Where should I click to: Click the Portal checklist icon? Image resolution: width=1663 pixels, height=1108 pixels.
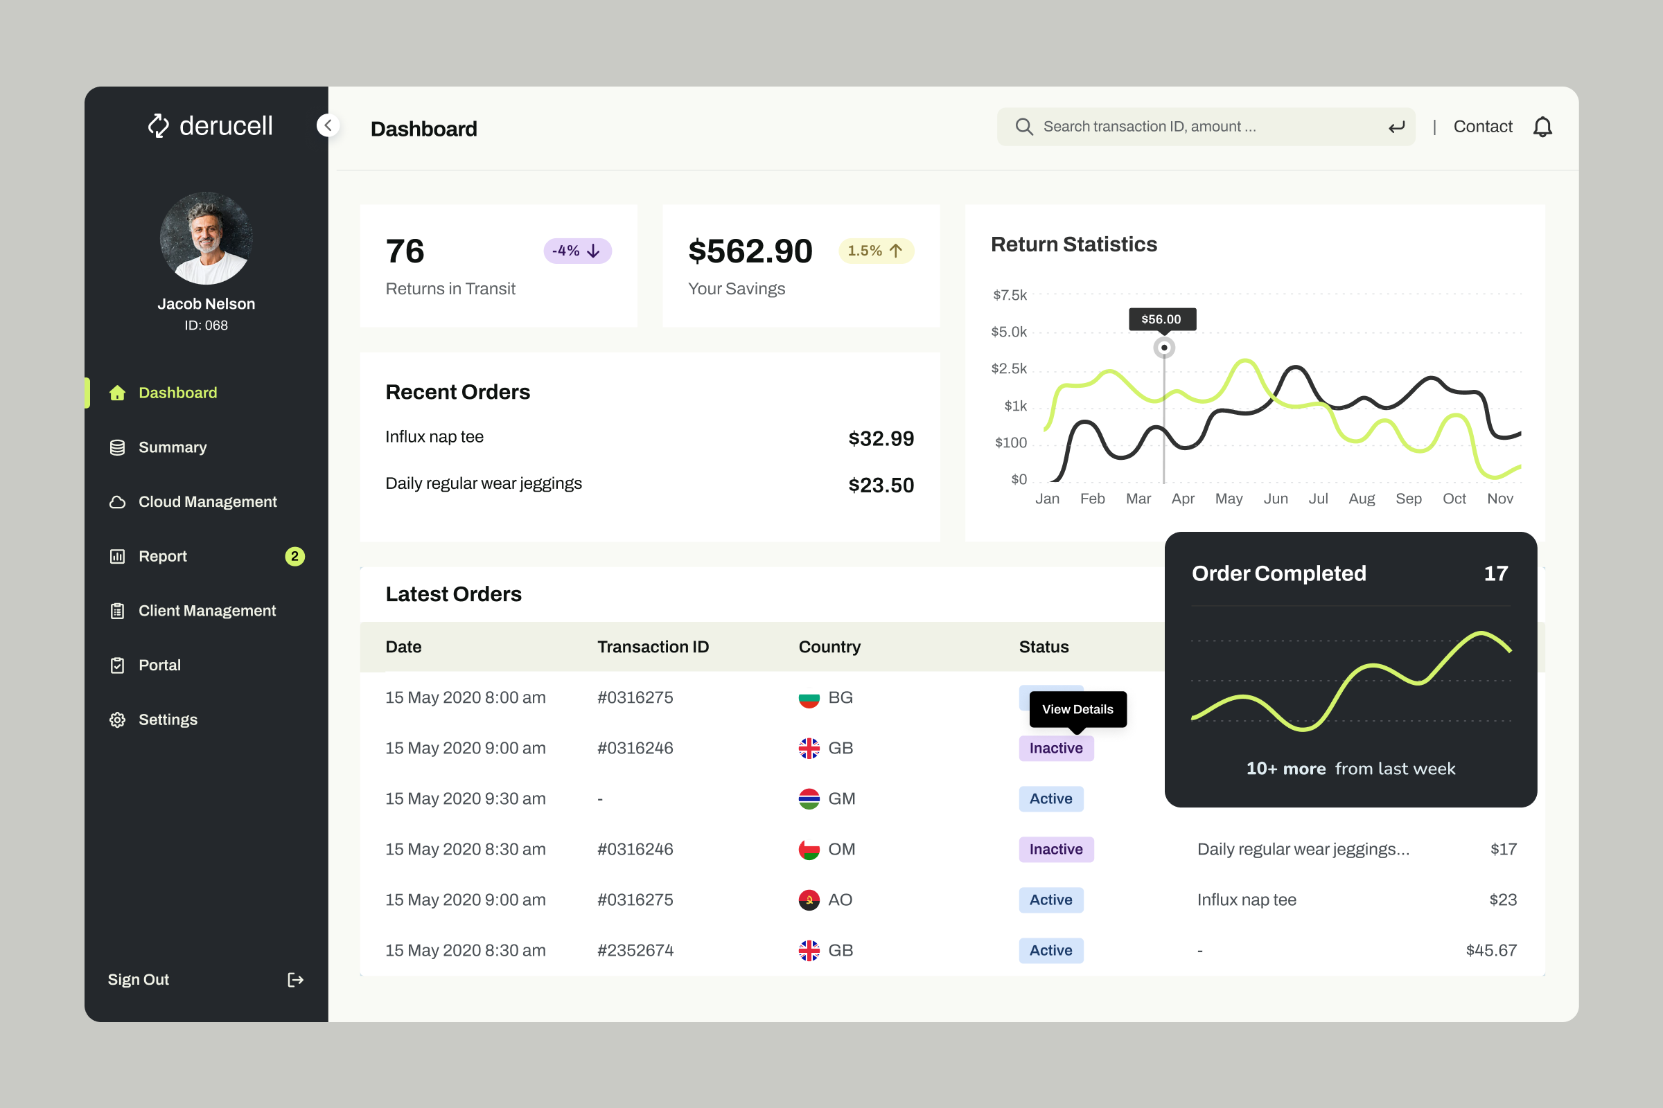coord(117,665)
